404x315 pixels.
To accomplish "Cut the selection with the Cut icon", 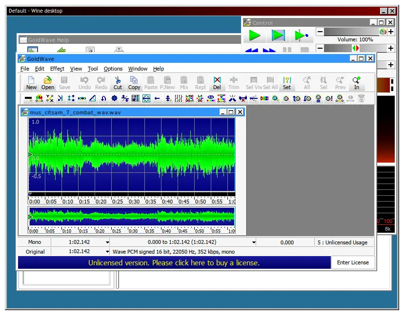I will click(118, 83).
